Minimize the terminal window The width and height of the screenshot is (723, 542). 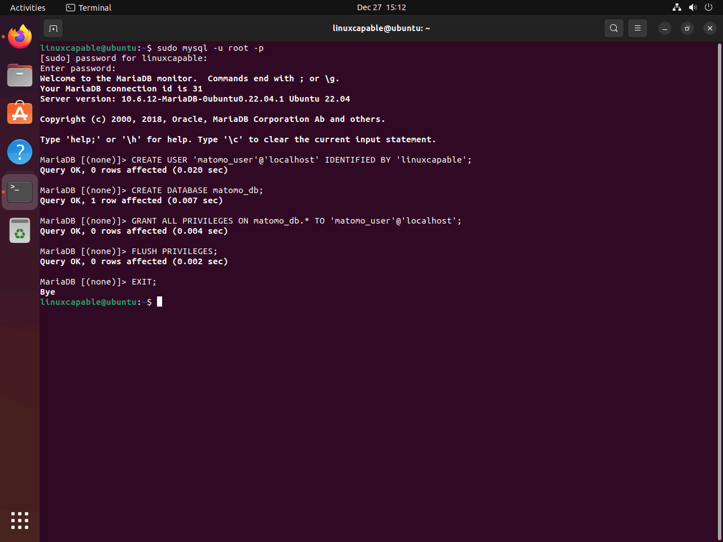pyautogui.click(x=665, y=28)
